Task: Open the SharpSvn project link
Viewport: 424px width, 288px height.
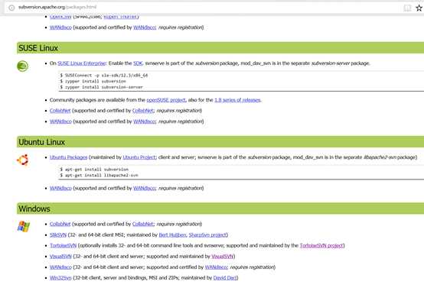Action: (x=207, y=235)
